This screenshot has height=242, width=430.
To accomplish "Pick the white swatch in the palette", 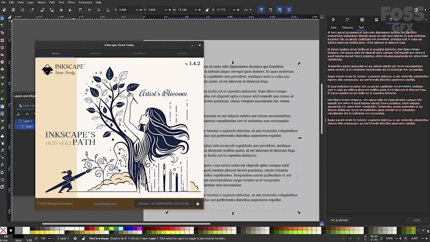I will coord(26,230).
